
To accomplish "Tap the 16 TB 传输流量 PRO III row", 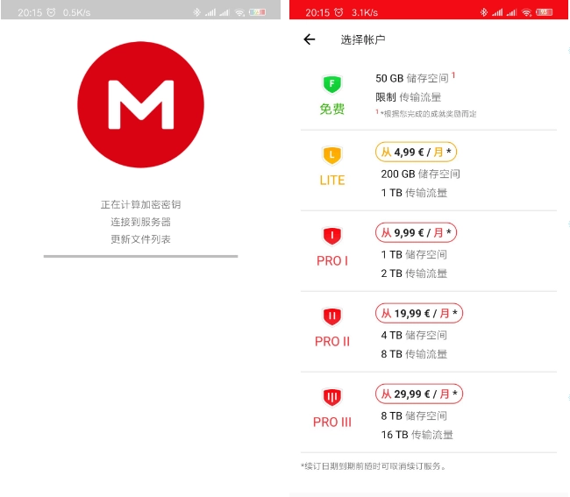I will click(417, 435).
